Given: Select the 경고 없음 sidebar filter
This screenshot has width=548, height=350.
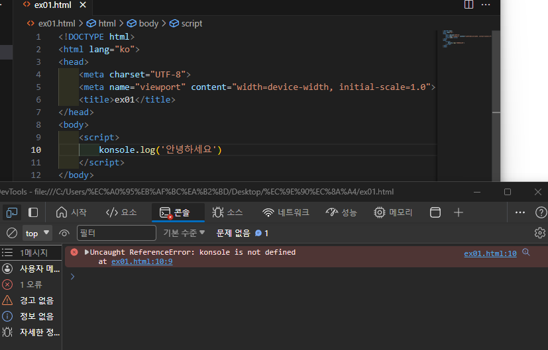Looking at the screenshot, I should 30,300.
